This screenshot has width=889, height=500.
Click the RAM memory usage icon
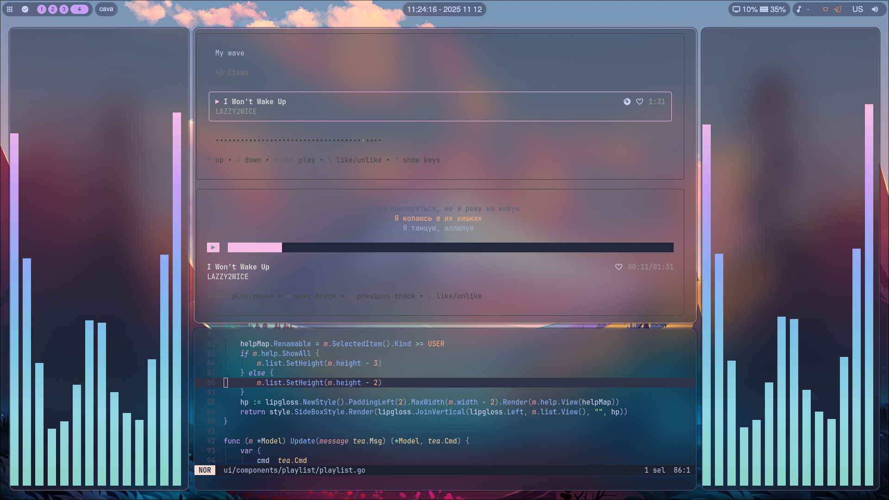764,9
